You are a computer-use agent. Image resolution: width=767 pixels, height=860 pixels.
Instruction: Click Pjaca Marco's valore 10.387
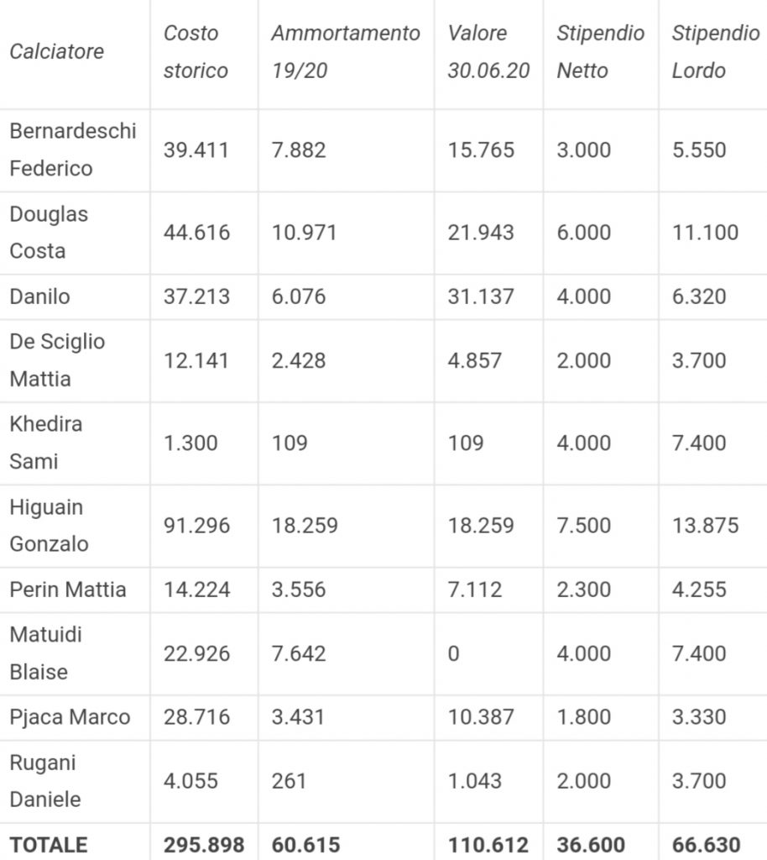[481, 717]
